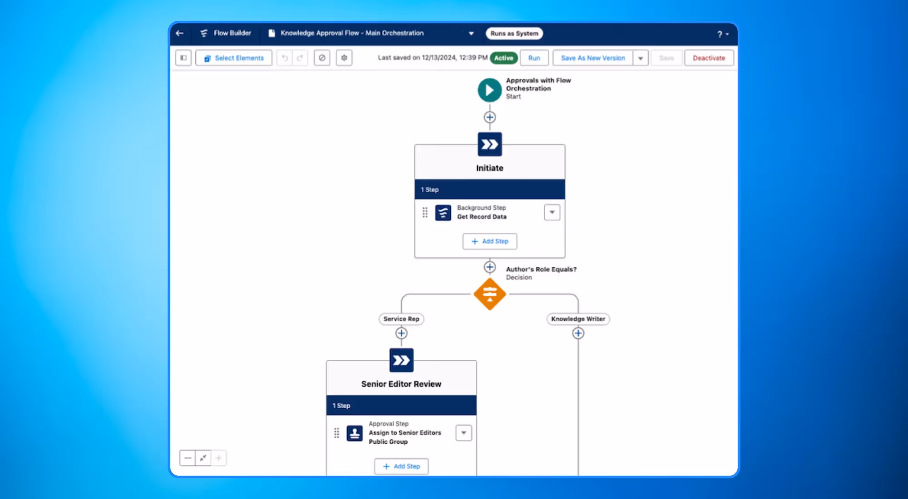The image size is (908, 499).
Task: Click the Approval Step user icon
Action: point(355,433)
